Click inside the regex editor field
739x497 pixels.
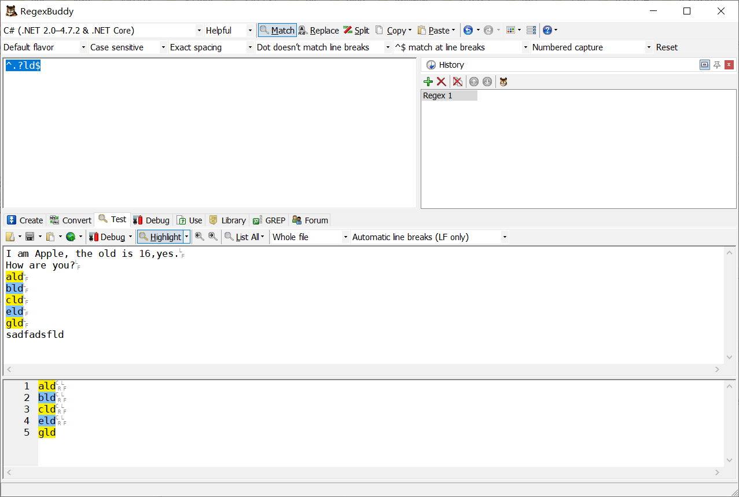pyautogui.click(x=209, y=133)
